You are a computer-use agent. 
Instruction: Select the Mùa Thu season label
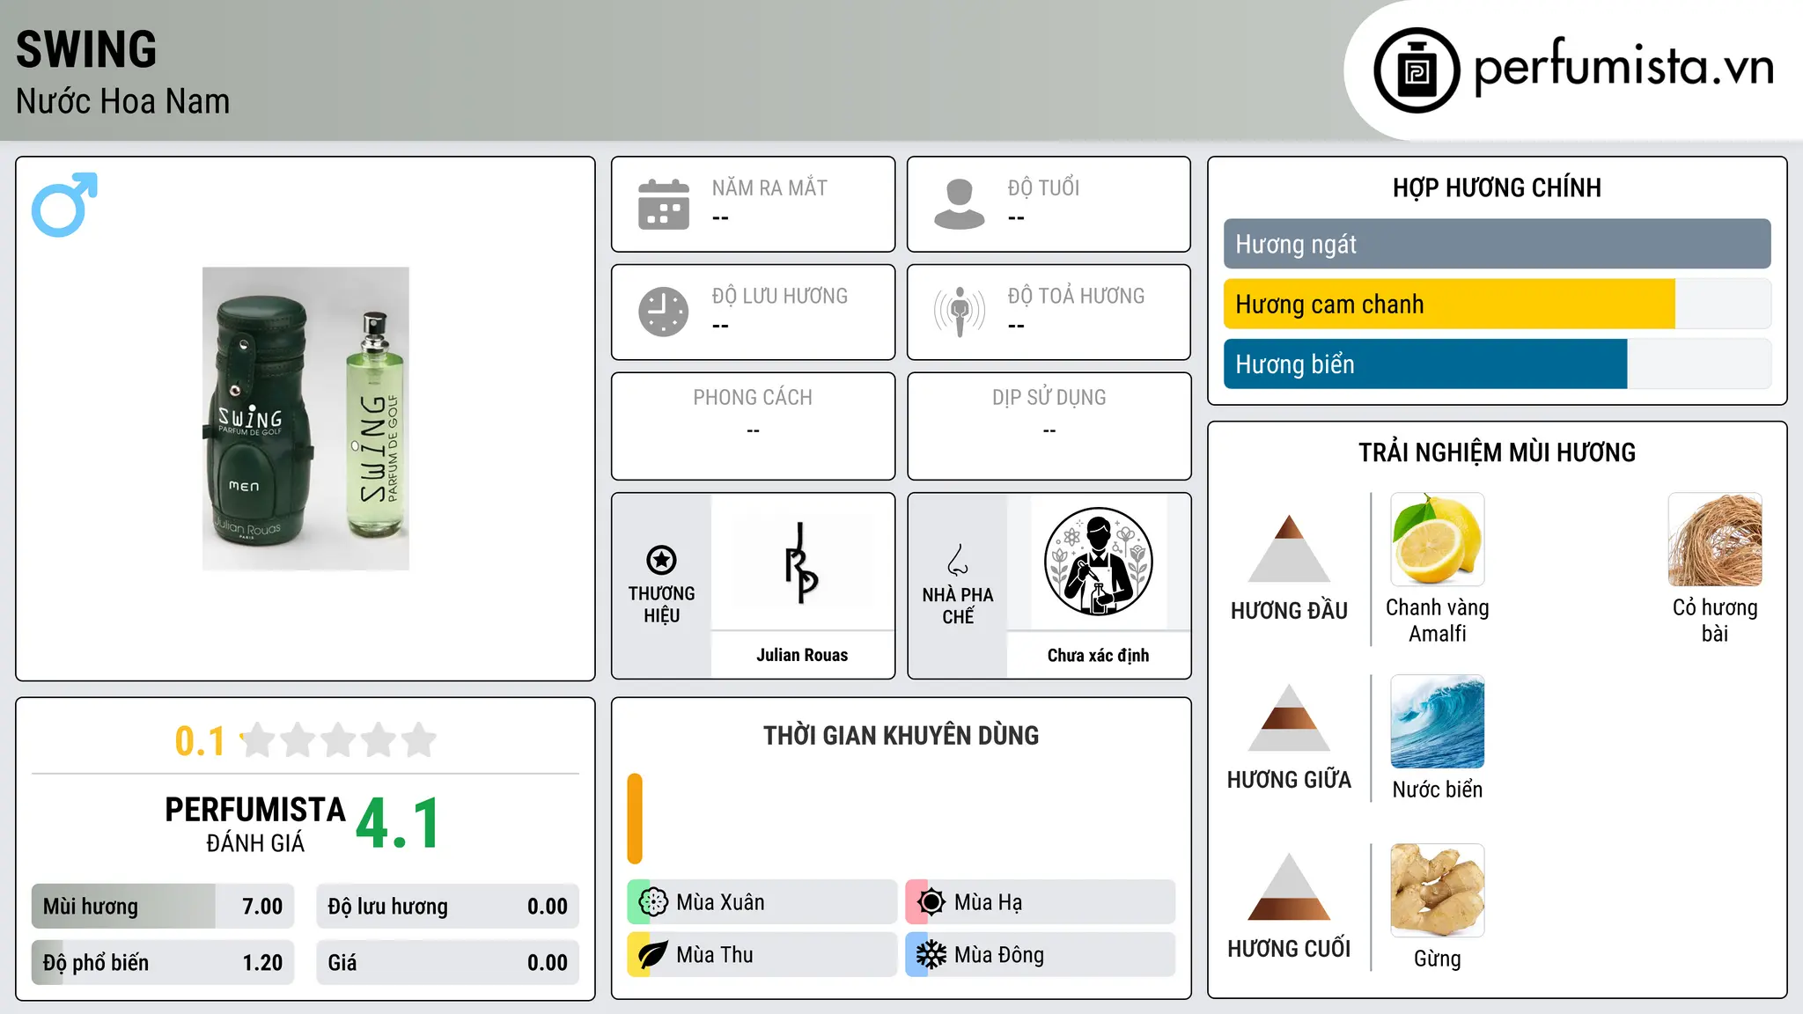click(715, 955)
